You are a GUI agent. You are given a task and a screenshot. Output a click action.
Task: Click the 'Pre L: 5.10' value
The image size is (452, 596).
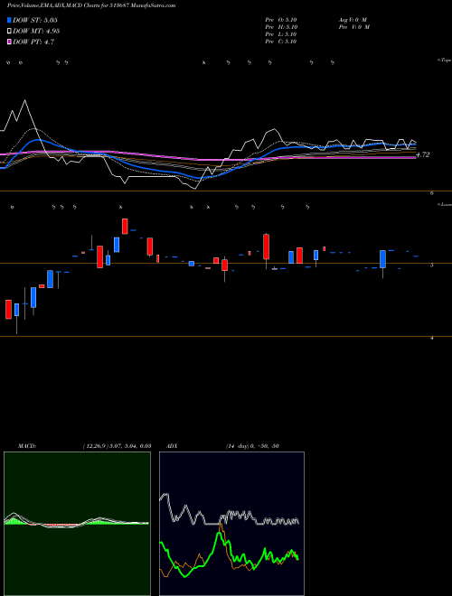281,34
